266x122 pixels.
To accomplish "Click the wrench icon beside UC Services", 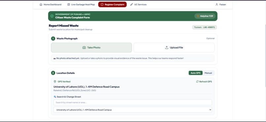I will tap(131, 5).
